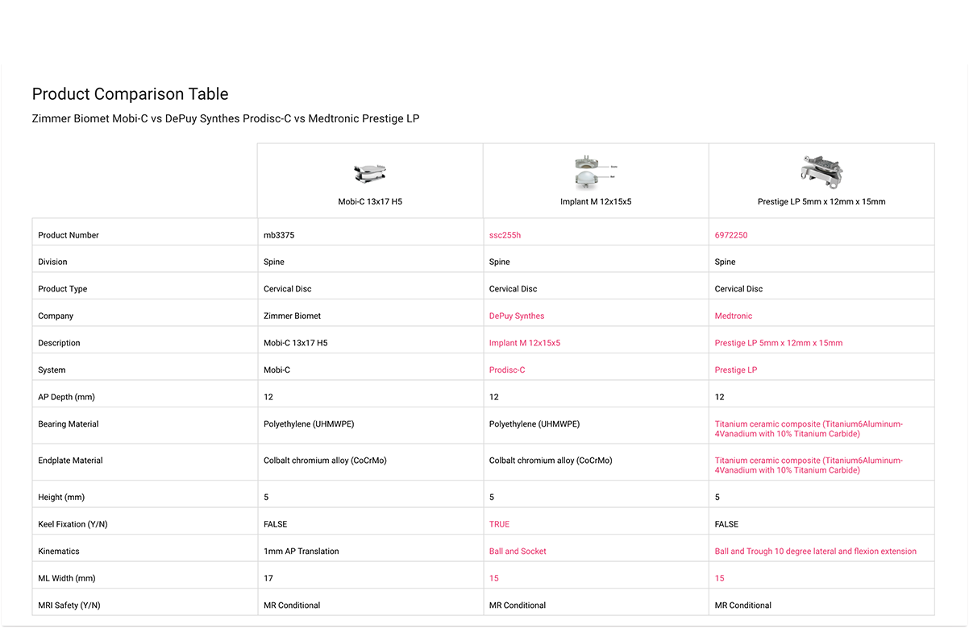Select the 'Product Comparison Table' heading
Screen dimensions: 969x628
(130, 94)
